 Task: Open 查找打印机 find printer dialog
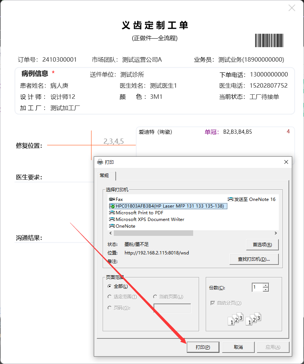pos(254,259)
